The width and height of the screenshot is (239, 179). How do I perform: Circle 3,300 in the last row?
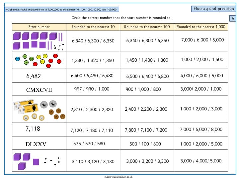coord(163,161)
